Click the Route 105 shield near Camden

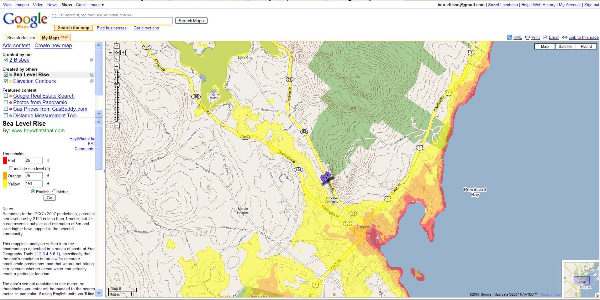(x=347, y=223)
